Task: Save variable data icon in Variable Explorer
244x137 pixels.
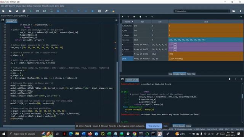Action: click(128, 17)
